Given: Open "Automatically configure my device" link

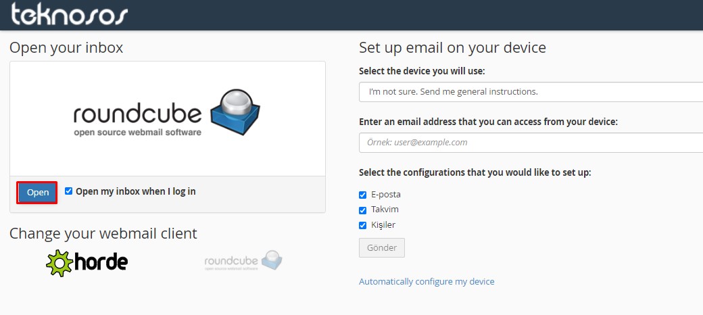Looking at the screenshot, I should point(427,281).
